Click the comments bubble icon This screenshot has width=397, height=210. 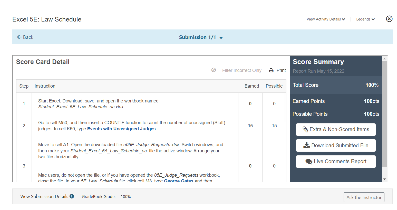(309, 162)
